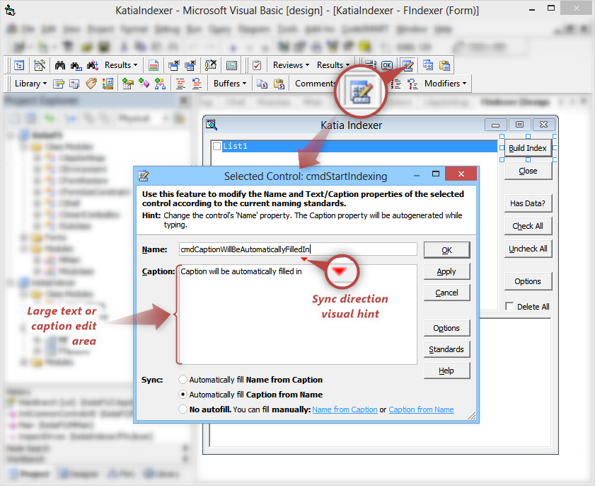Click the Close button on Katia Indexer form
Screen dimensions: 595x486
pyautogui.click(x=528, y=171)
